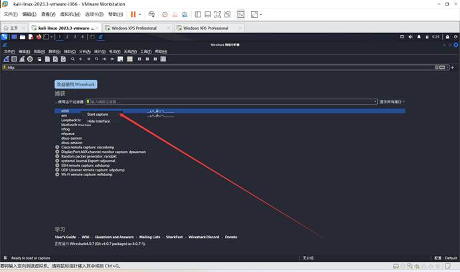Screen dimensions: 460x272
Task: Open the Donate link
Action: point(231,237)
